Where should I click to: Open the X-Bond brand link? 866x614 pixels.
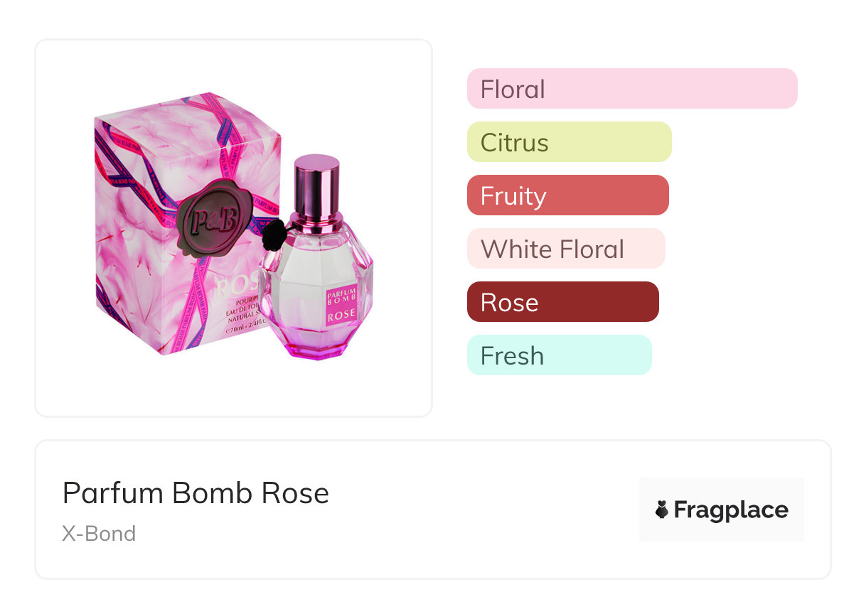(x=99, y=534)
